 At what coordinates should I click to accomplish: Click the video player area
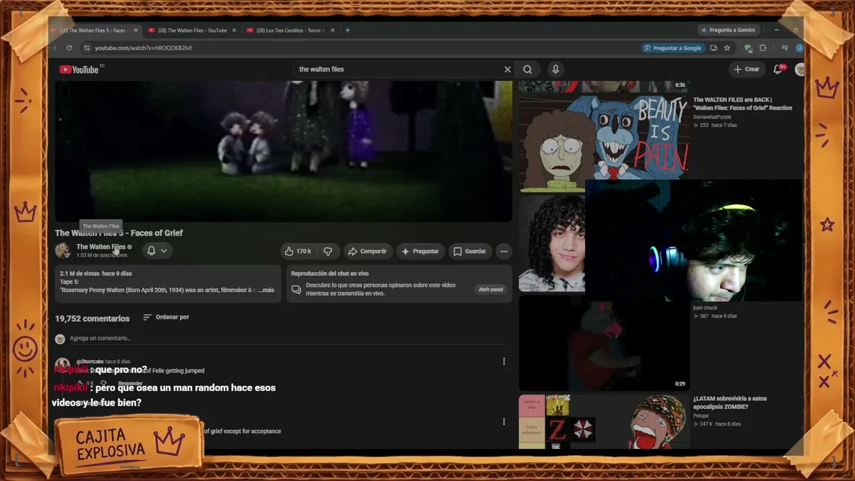283,151
